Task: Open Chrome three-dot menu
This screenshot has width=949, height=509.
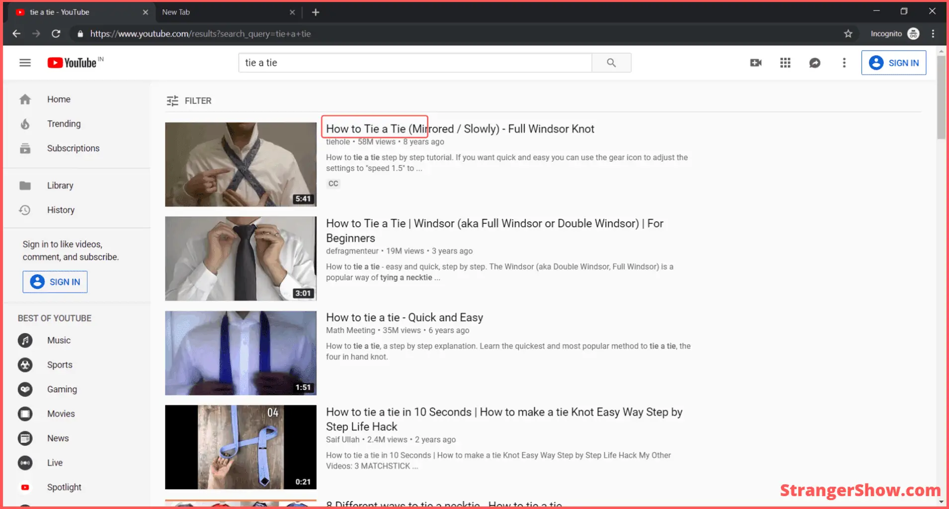Action: coord(933,33)
